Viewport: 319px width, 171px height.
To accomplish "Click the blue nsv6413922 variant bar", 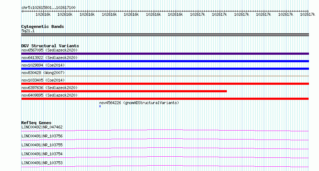I will click(165, 61).
